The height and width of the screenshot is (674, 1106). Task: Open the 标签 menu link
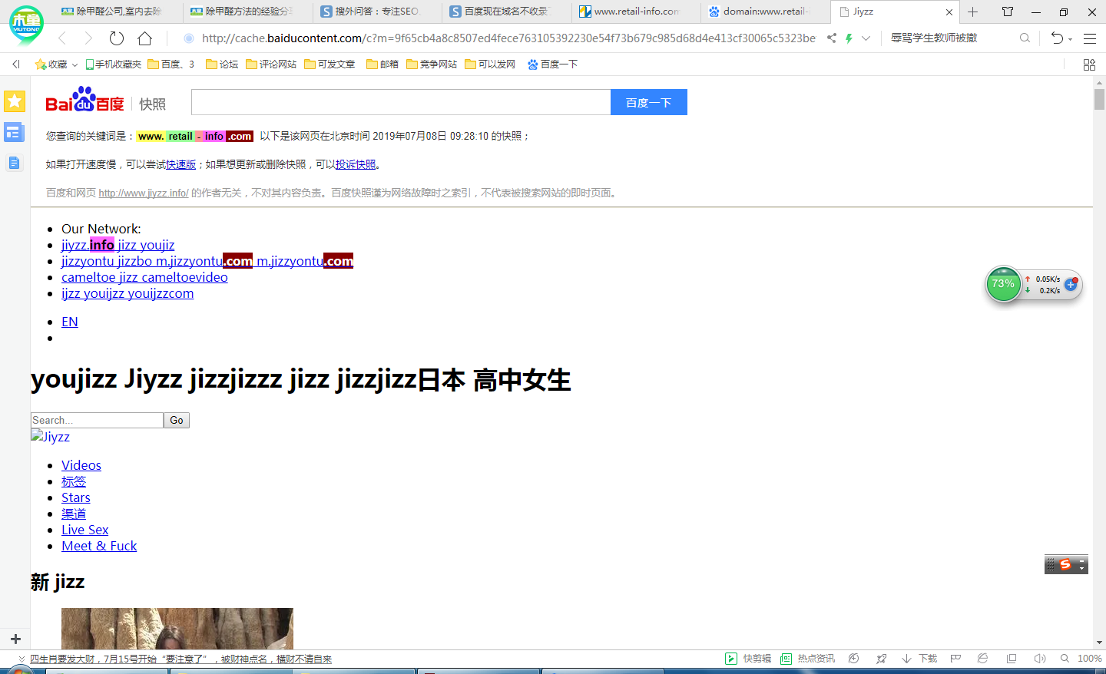pos(74,481)
